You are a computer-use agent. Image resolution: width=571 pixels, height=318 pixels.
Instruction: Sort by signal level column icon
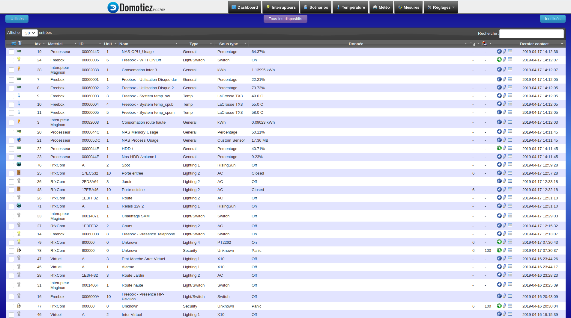(x=473, y=44)
